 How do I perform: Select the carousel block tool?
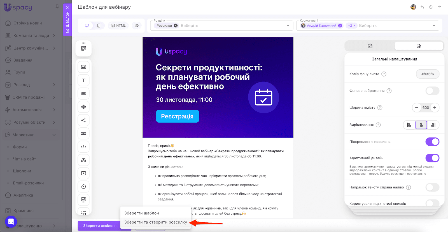coord(83,160)
